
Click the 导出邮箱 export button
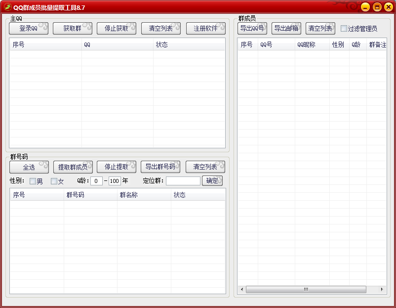[x=286, y=28]
